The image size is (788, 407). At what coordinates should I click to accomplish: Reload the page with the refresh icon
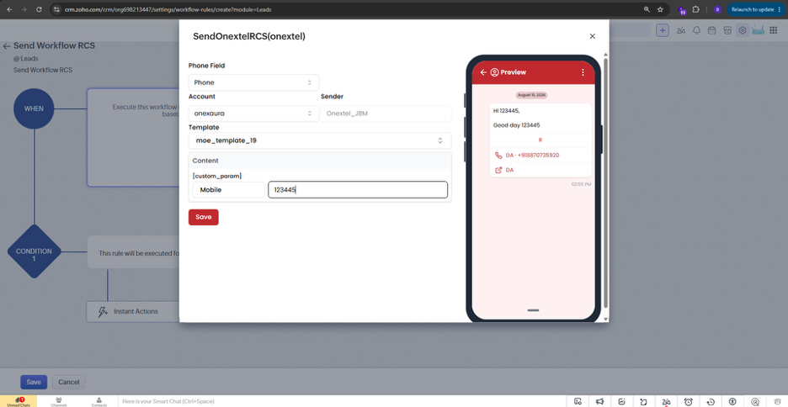pos(40,9)
